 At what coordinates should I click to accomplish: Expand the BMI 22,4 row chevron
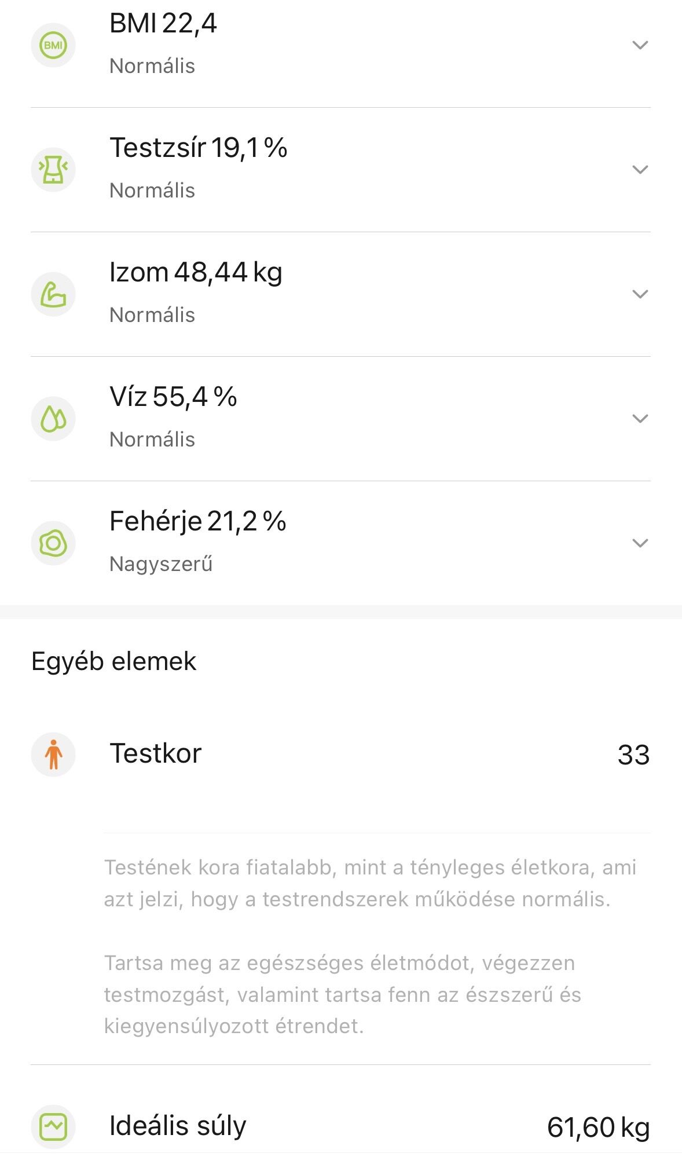coord(640,45)
